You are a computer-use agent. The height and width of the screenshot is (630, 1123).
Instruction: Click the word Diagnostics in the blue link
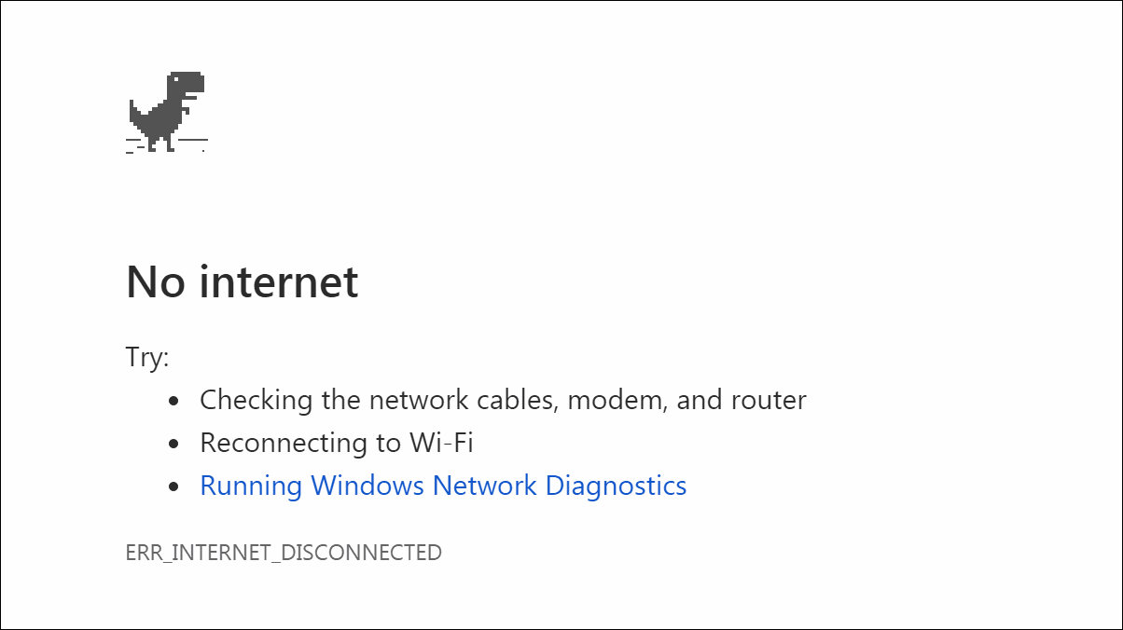(x=616, y=486)
